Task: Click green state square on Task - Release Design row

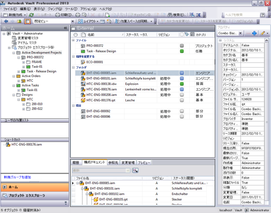Action: click(x=182, y=51)
